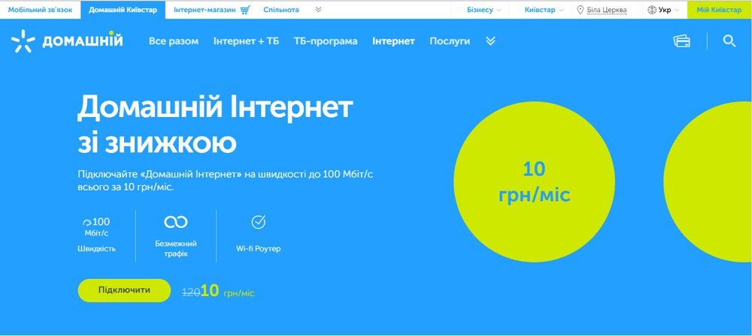Switch to Мобільний зв'язок tab
This screenshot has width=752, height=336.
coord(41,10)
